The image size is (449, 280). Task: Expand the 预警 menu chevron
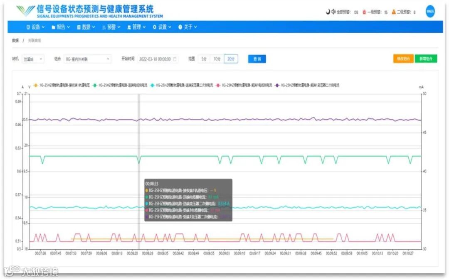pyautogui.click(x=119, y=27)
